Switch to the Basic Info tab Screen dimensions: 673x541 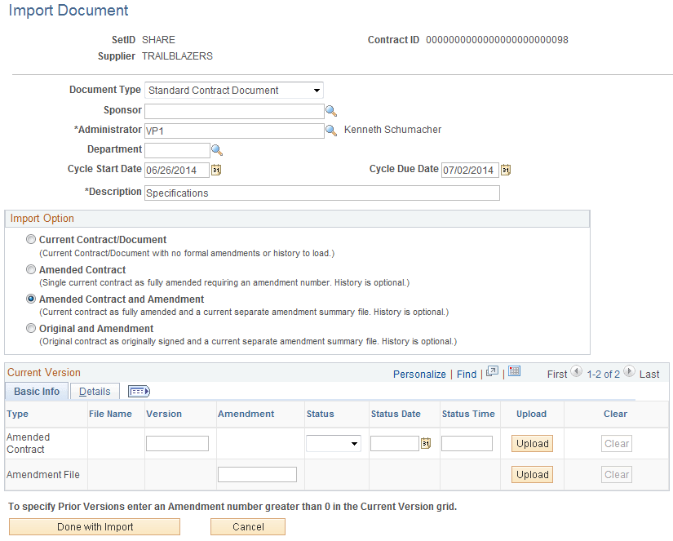(36, 391)
